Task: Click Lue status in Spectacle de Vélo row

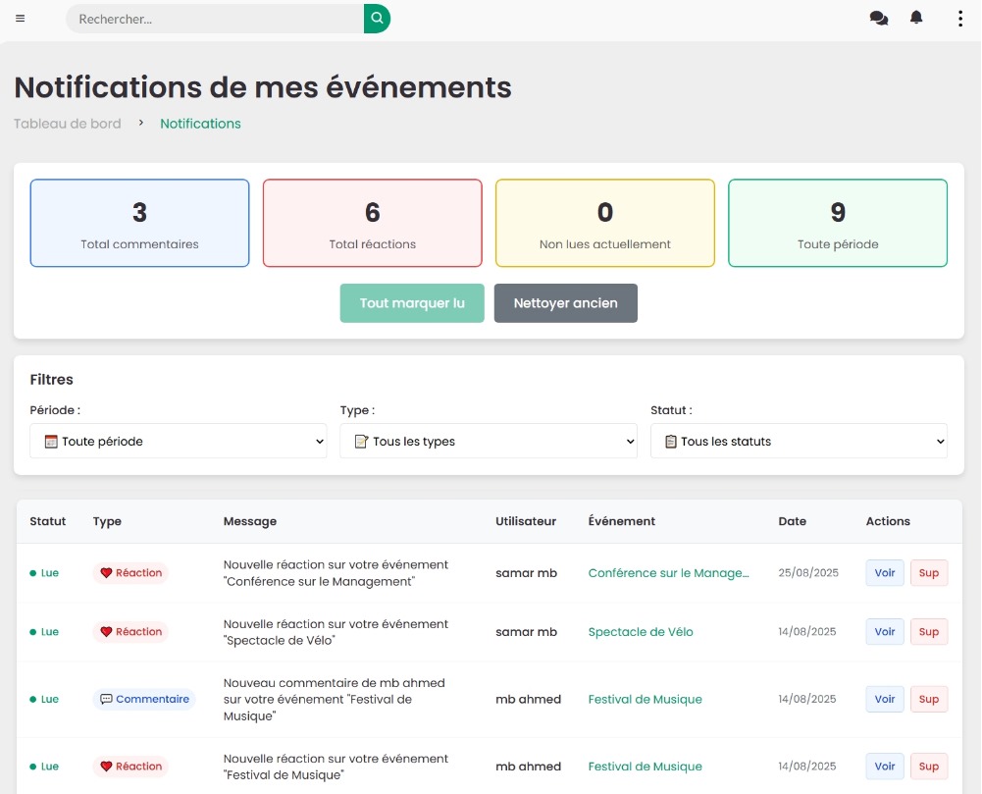Action: click(x=44, y=632)
